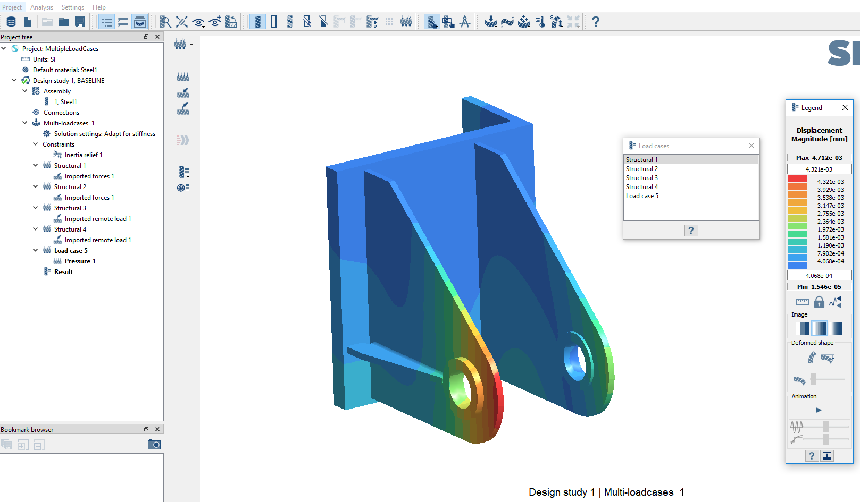
Task: Click the measure compass tool icon
Action: tap(465, 22)
